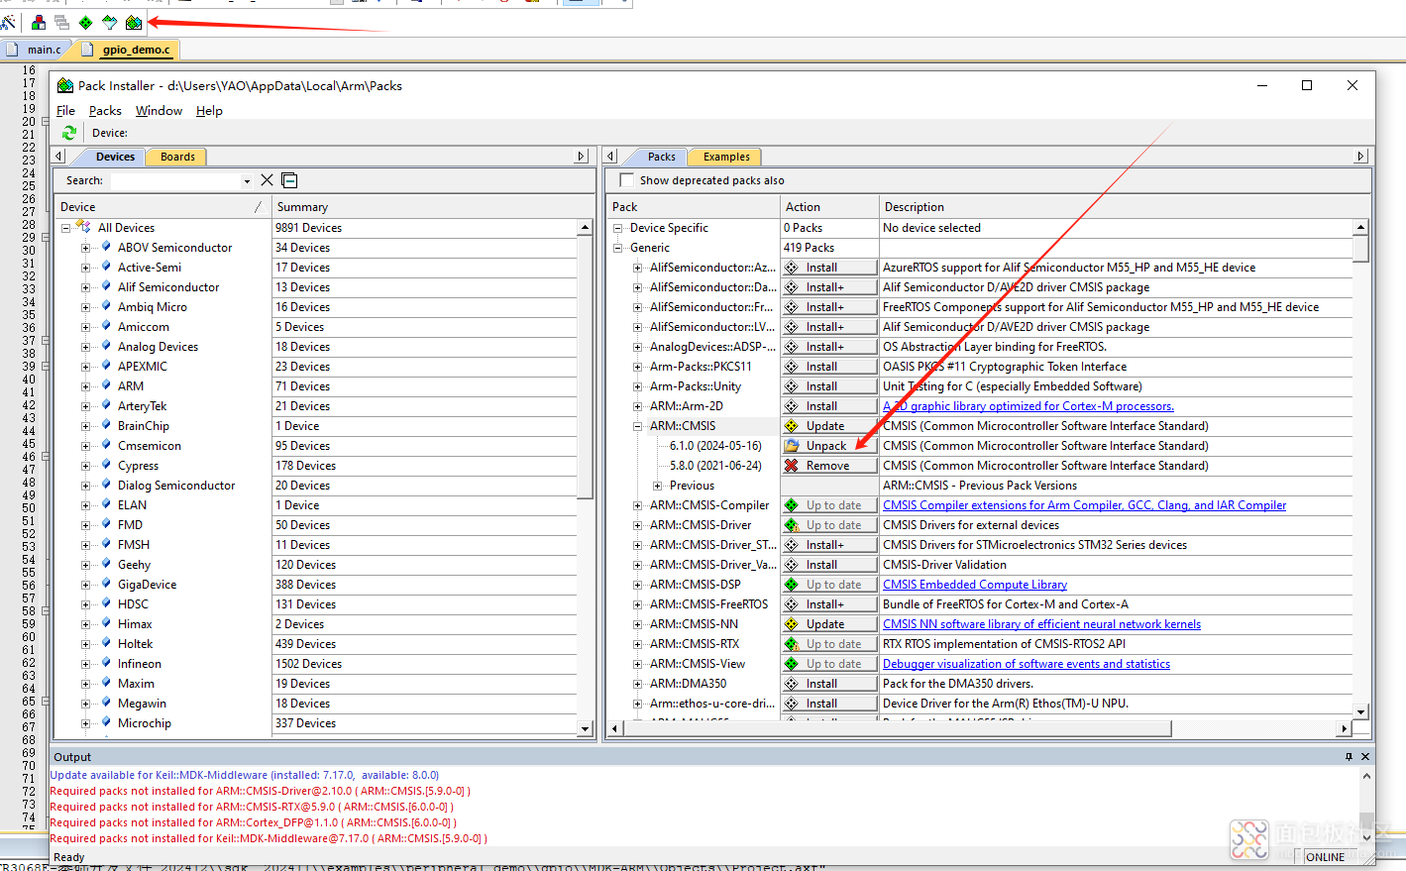Viewport: 1406px width, 871px height.
Task: Open the Packs menu
Action: 105,111
